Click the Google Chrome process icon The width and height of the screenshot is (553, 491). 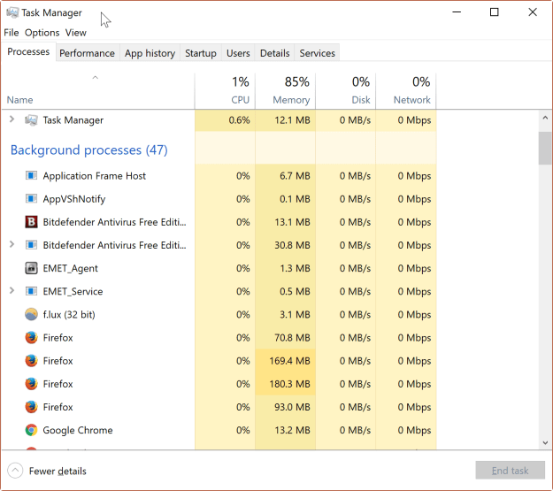[x=31, y=430]
